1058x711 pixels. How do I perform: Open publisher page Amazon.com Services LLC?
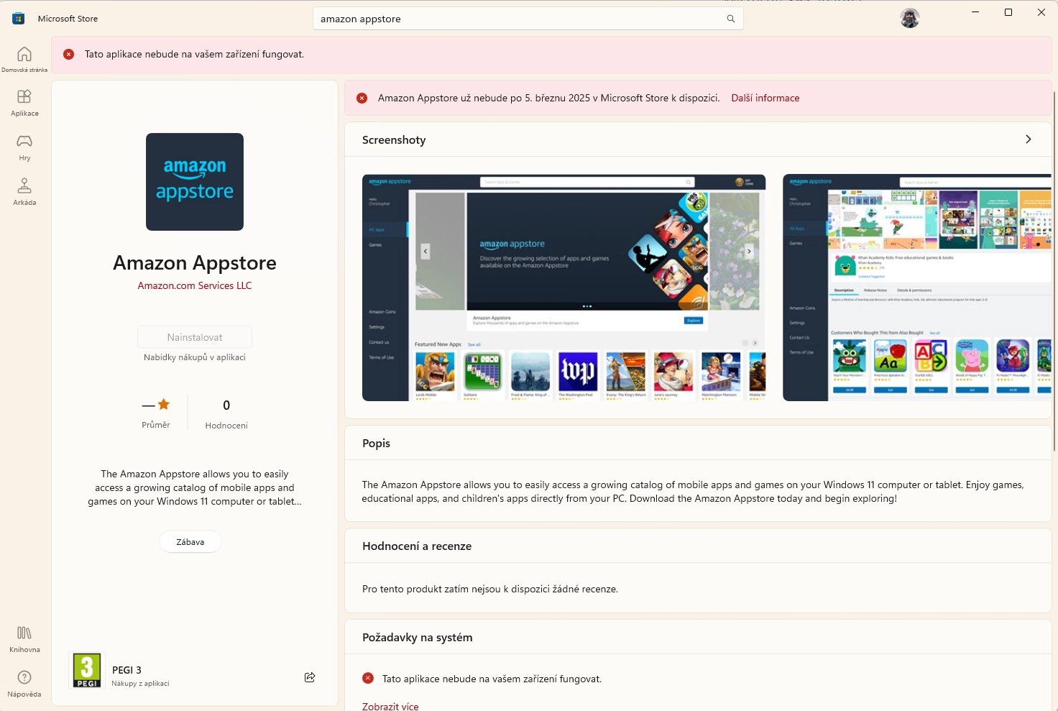point(194,285)
